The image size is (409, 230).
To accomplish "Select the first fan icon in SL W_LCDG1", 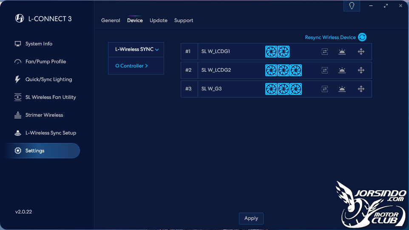I will [x=271, y=52].
